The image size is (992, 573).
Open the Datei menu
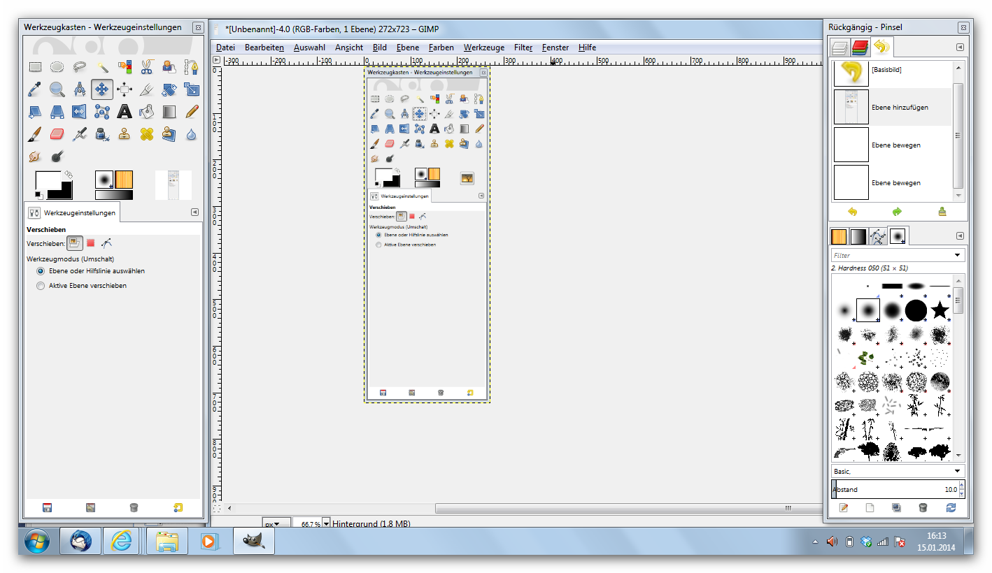225,48
